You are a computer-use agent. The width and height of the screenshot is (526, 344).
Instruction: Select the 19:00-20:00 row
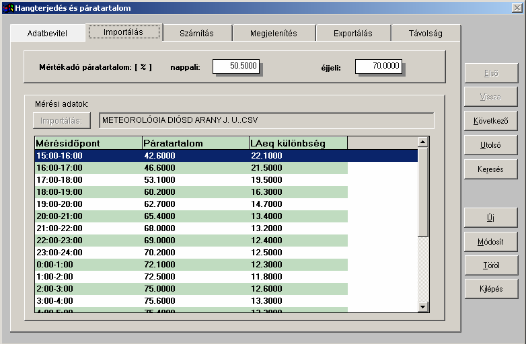(191, 204)
